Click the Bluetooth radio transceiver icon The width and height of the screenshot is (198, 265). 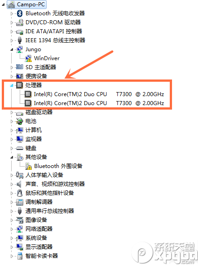click(x=20, y=13)
